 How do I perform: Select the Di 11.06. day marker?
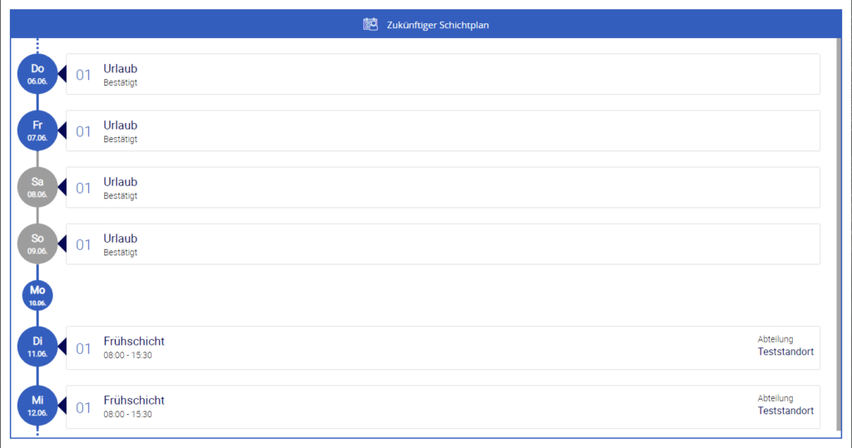click(x=37, y=347)
